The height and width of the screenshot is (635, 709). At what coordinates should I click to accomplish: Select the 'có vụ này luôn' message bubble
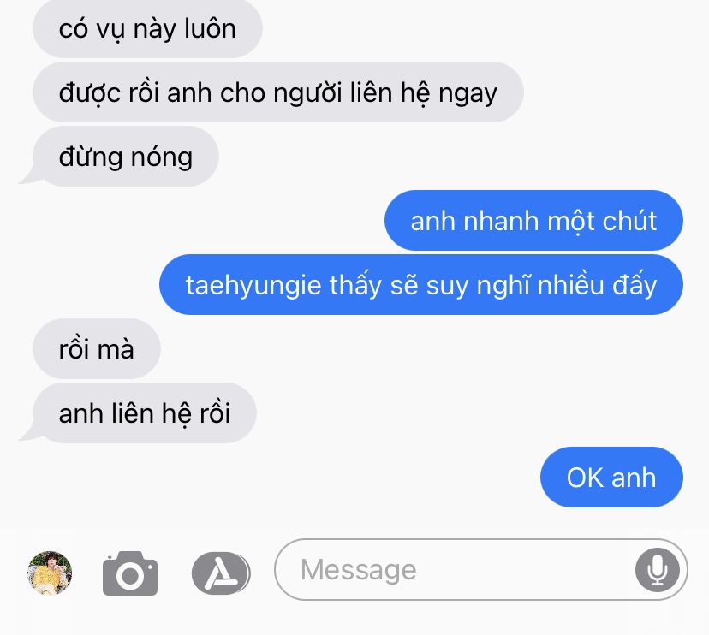click(x=147, y=28)
